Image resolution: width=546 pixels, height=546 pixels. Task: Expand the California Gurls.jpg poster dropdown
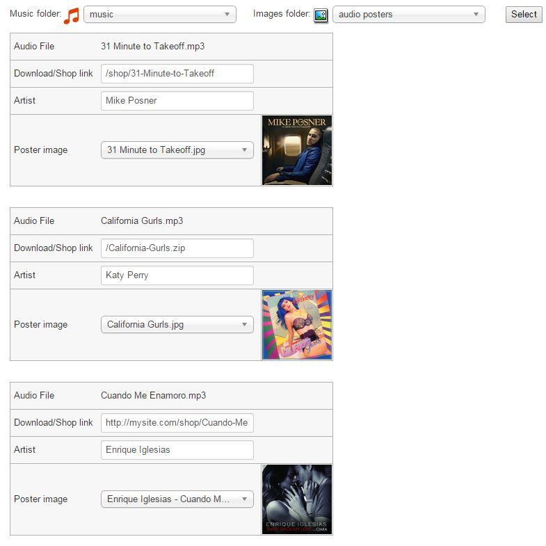[177, 325]
